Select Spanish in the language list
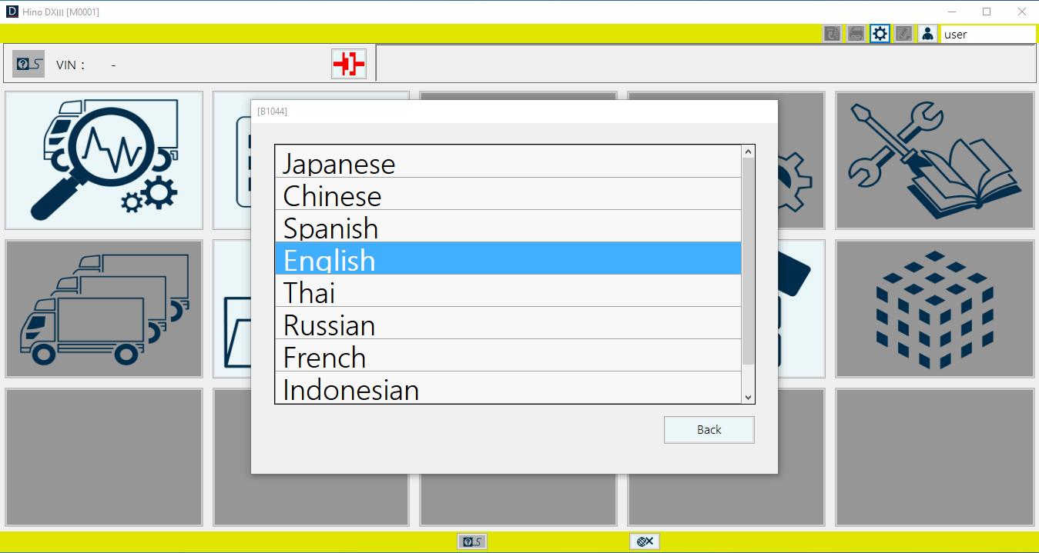Image resolution: width=1039 pixels, height=553 pixels. coord(508,226)
